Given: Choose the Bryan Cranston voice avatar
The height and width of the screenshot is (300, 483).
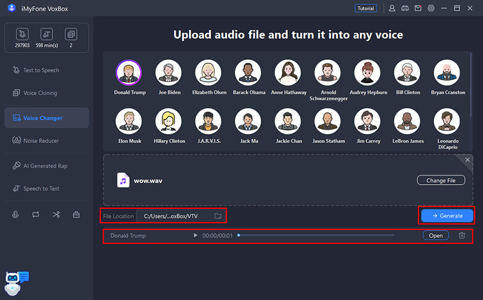Looking at the screenshot, I should tap(447, 72).
